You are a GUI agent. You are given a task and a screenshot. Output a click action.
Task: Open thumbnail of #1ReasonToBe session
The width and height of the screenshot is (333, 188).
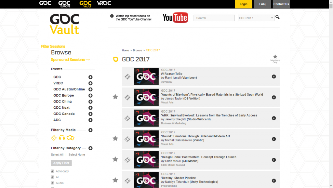tap(146, 76)
